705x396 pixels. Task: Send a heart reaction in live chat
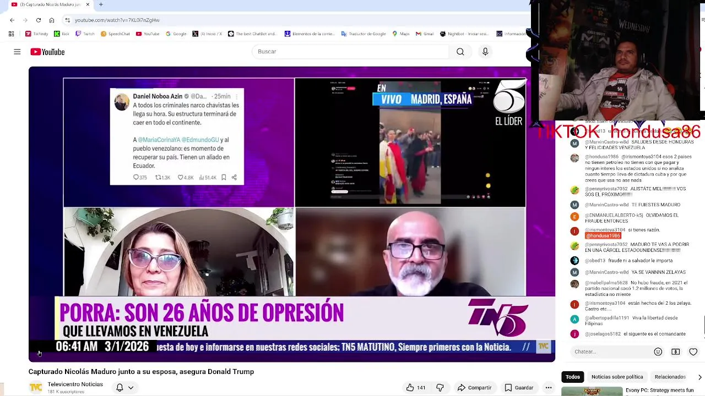click(x=693, y=352)
